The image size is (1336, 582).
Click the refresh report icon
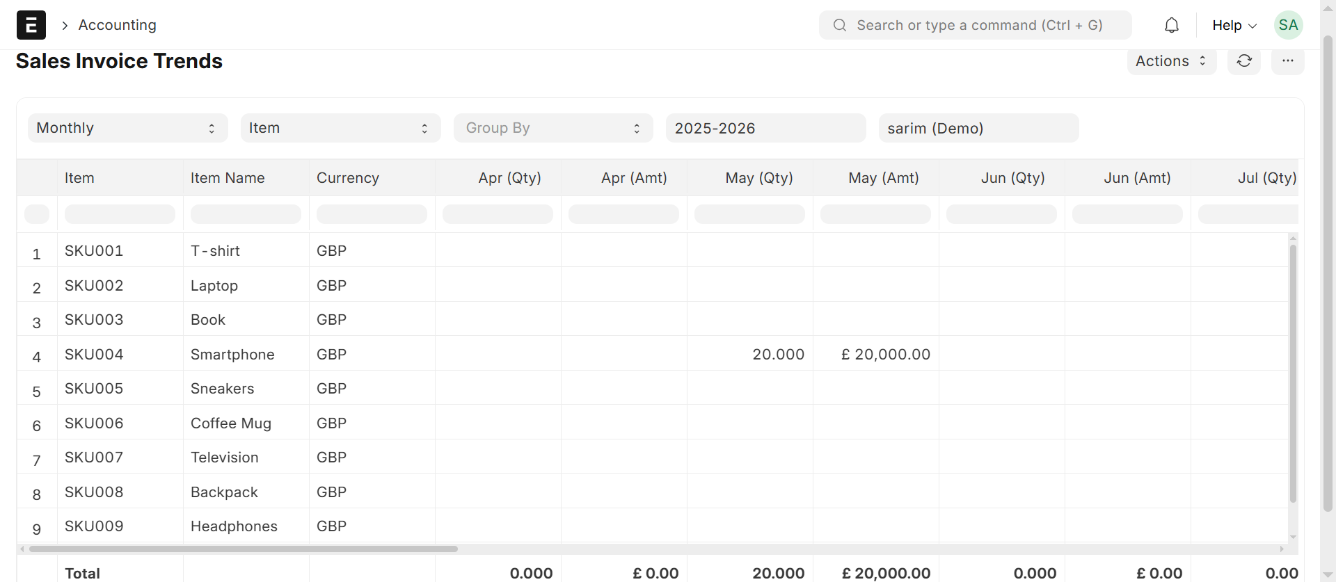1243,61
